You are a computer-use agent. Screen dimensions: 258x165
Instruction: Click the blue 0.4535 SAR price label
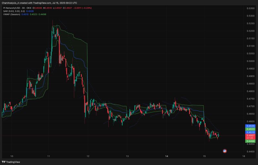250,126
